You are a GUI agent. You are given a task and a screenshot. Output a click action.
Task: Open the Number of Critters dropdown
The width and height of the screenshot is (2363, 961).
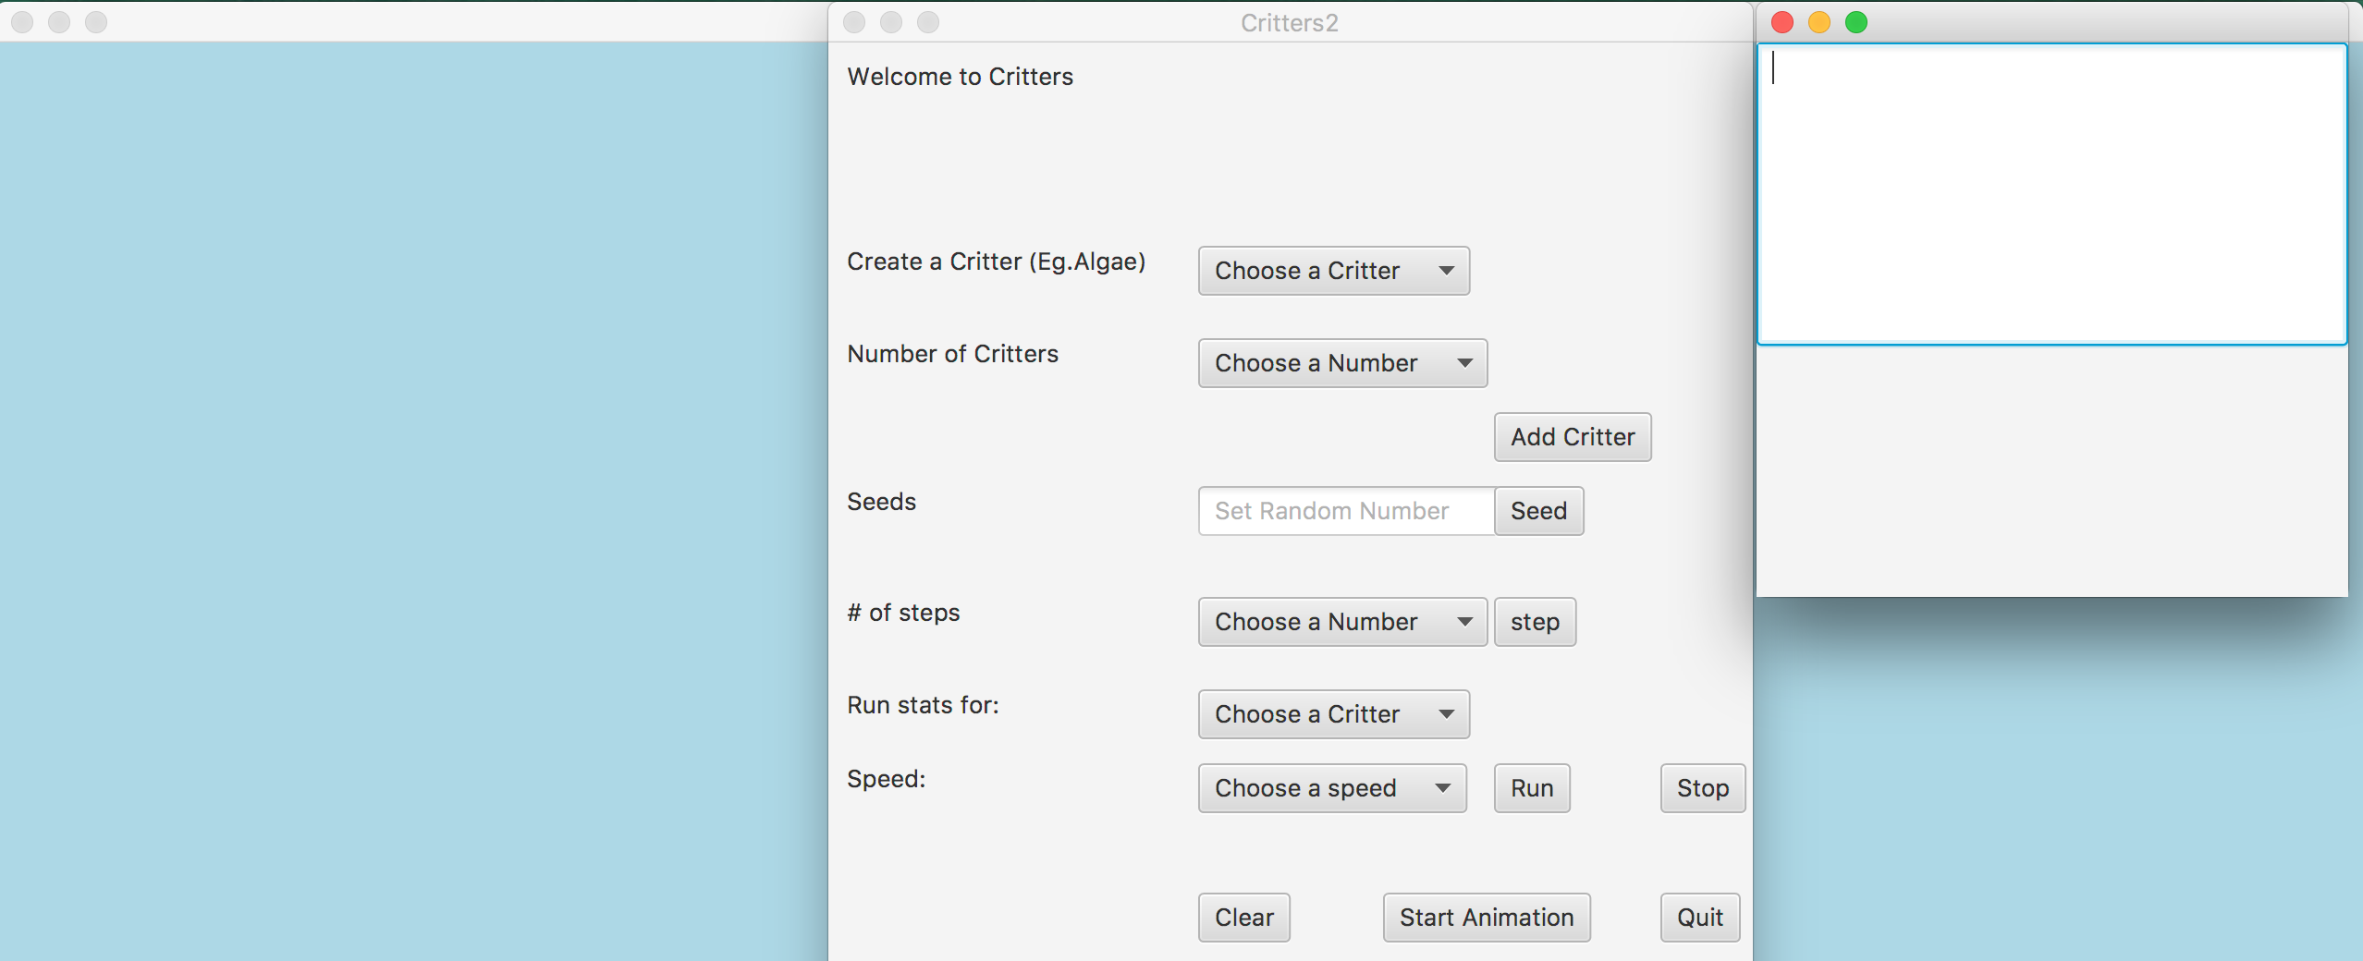click(x=1341, y=362)
